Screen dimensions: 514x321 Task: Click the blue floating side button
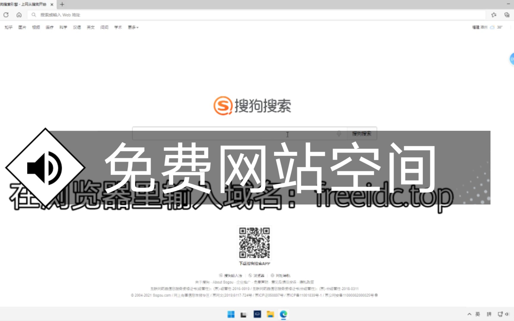coord(512,59)
